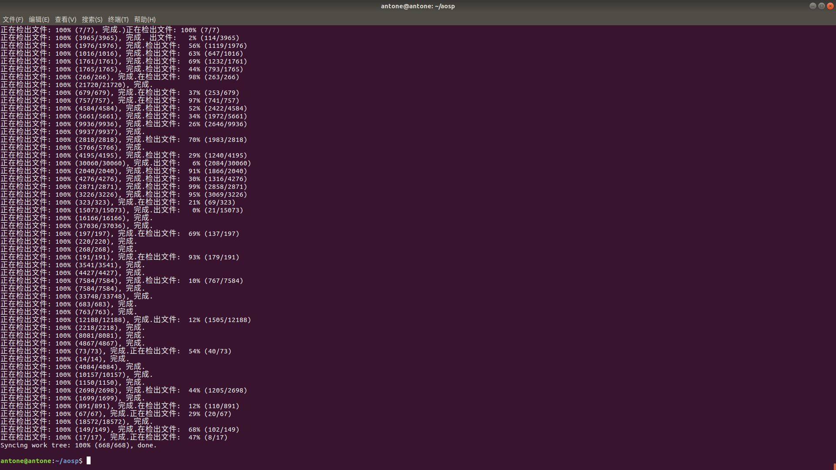Click the green antone@antone prompt text

[x=26, y=461]
